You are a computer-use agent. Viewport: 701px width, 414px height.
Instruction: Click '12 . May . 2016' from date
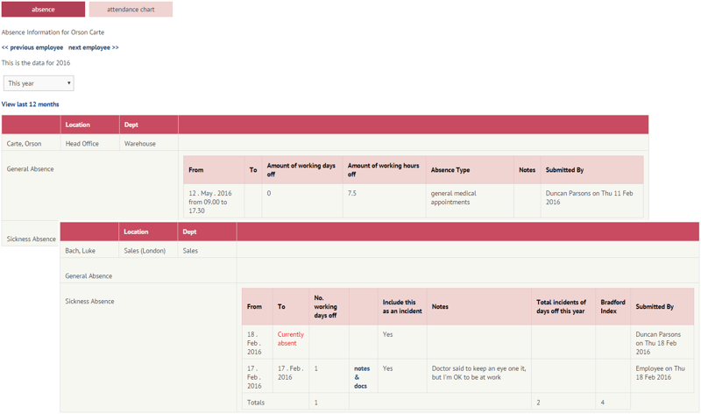click(x=210, y=193)
